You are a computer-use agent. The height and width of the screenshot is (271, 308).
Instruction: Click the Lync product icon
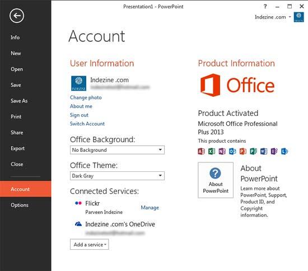[284, 151]
